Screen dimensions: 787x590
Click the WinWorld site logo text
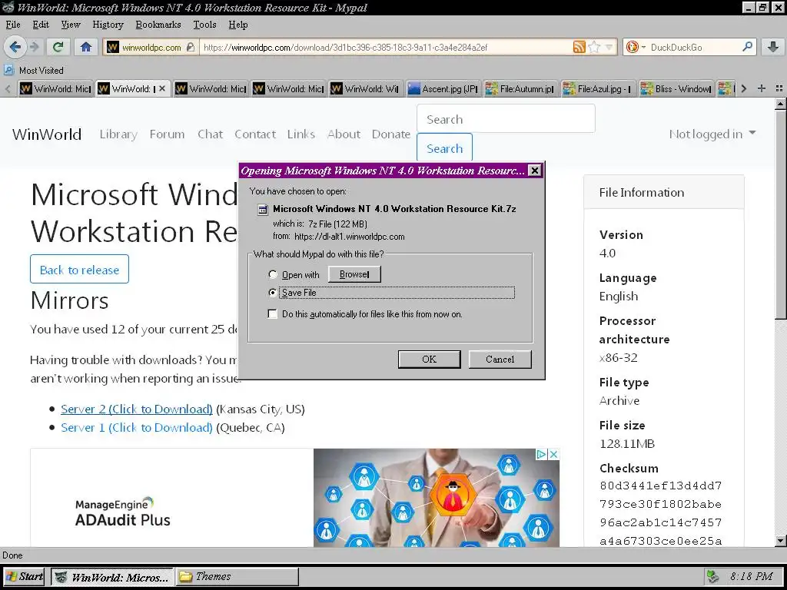coord(47,134)
